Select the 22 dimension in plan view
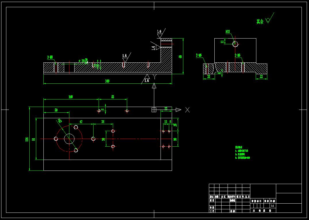Screen dimensions: 309x220 166,108
